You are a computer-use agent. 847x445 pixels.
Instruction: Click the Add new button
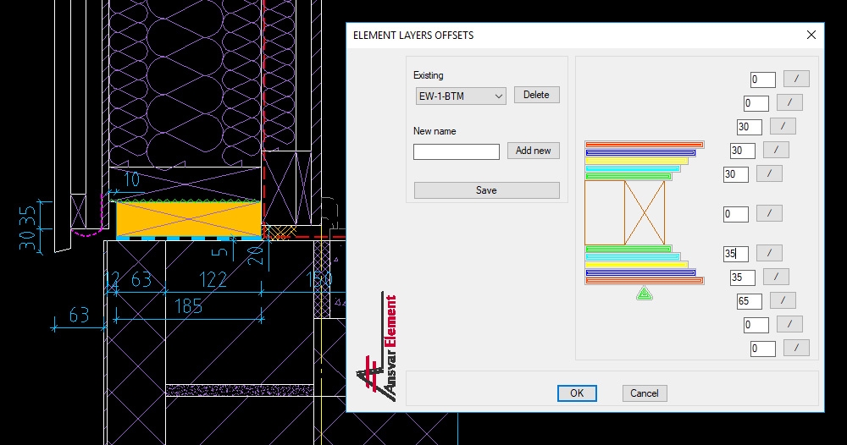coord(533,151)
